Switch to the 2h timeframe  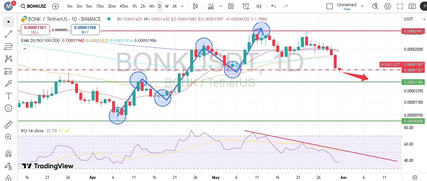tap(143, 6)
